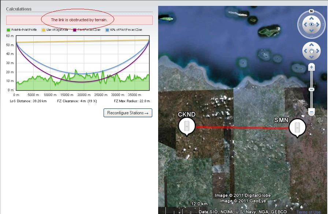The height and width of the screenshot is (214, 328).
Task: Click the SMN label on the map
Action: coord(281,120)
